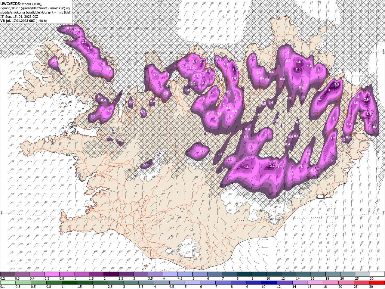Click the slydda/snjókoma legend description line
Screen dimensions: 385x289
pyautogui.click(x=36, y=12)
